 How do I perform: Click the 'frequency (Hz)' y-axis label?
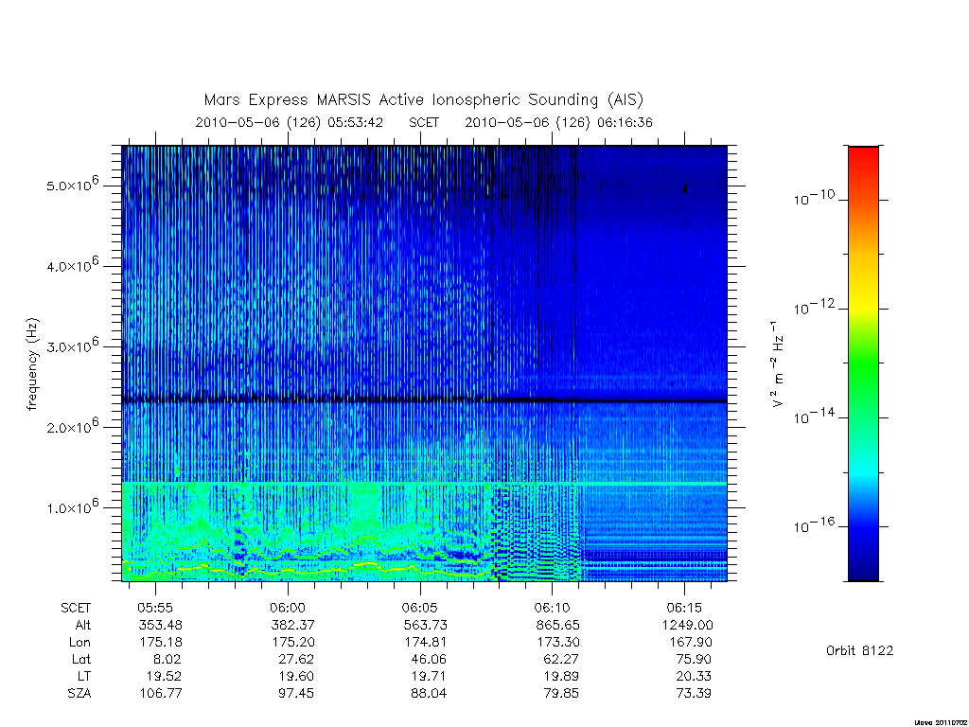tap(33, 364)
